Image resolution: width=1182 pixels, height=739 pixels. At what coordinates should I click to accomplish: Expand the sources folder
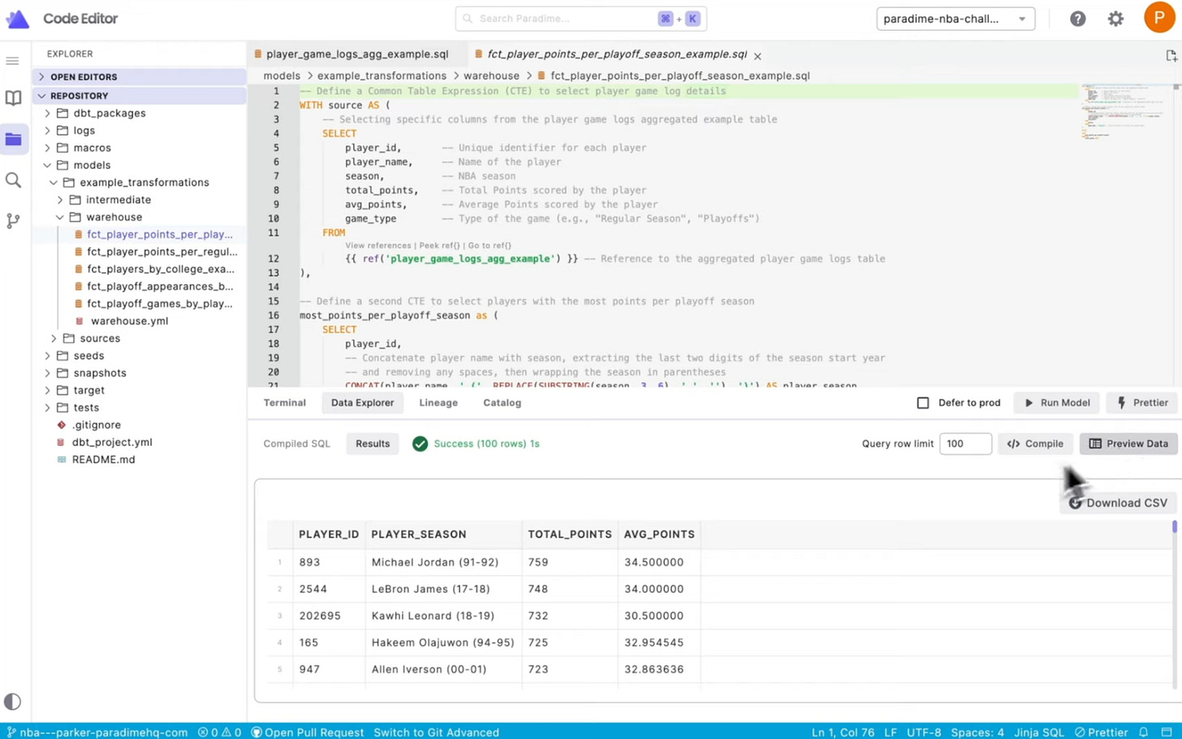[x=54, y=339]
